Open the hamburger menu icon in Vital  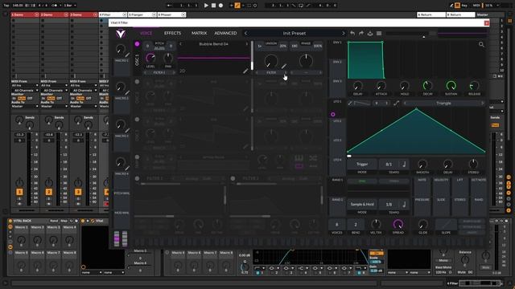[379, 33]
